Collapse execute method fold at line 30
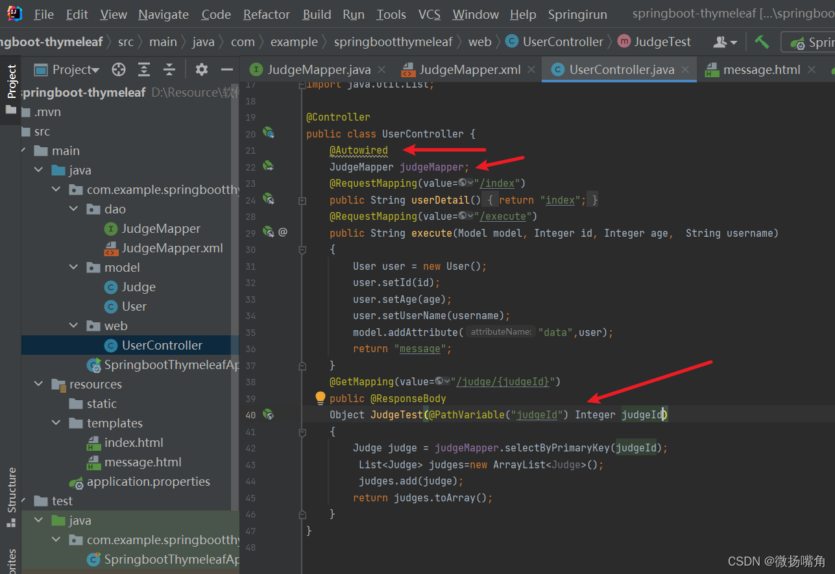 point(302,250)
